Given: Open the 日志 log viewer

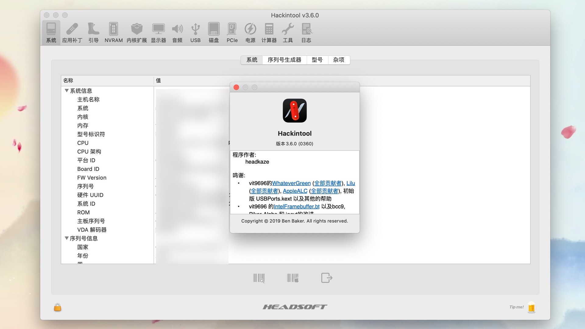Looking at the screenshot, I should [306, 32].
